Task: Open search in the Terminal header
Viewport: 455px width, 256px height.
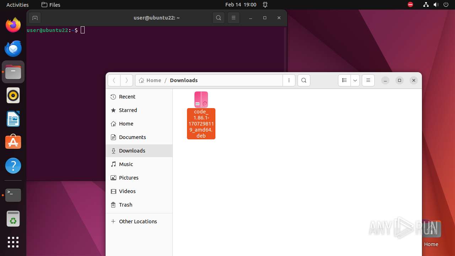Action: click(219, 18)
